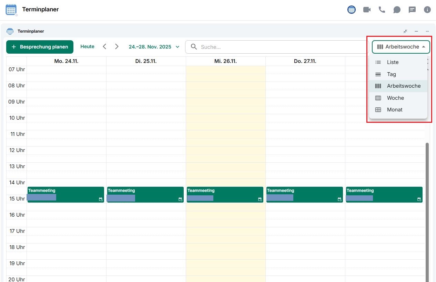Collapse the Arbeitswoche view dropdown
Viewport: 436px width, 282px height.
pos(401,47)
